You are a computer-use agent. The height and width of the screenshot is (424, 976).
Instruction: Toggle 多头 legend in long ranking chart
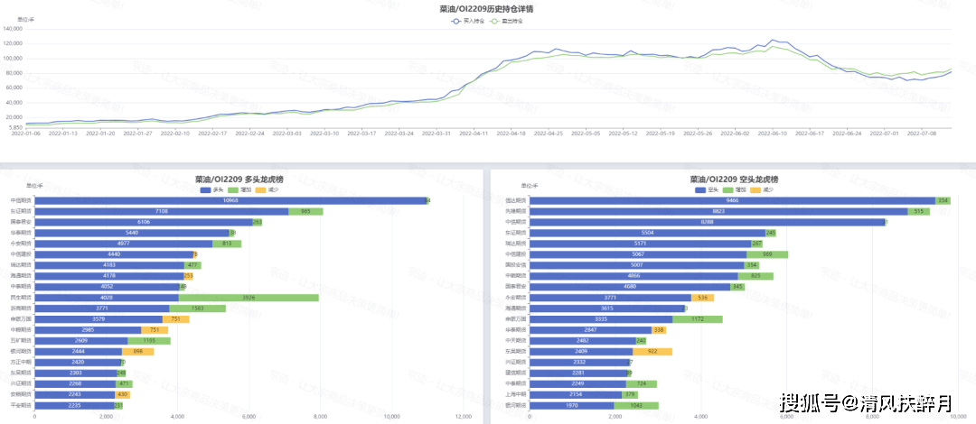[203, 189]
